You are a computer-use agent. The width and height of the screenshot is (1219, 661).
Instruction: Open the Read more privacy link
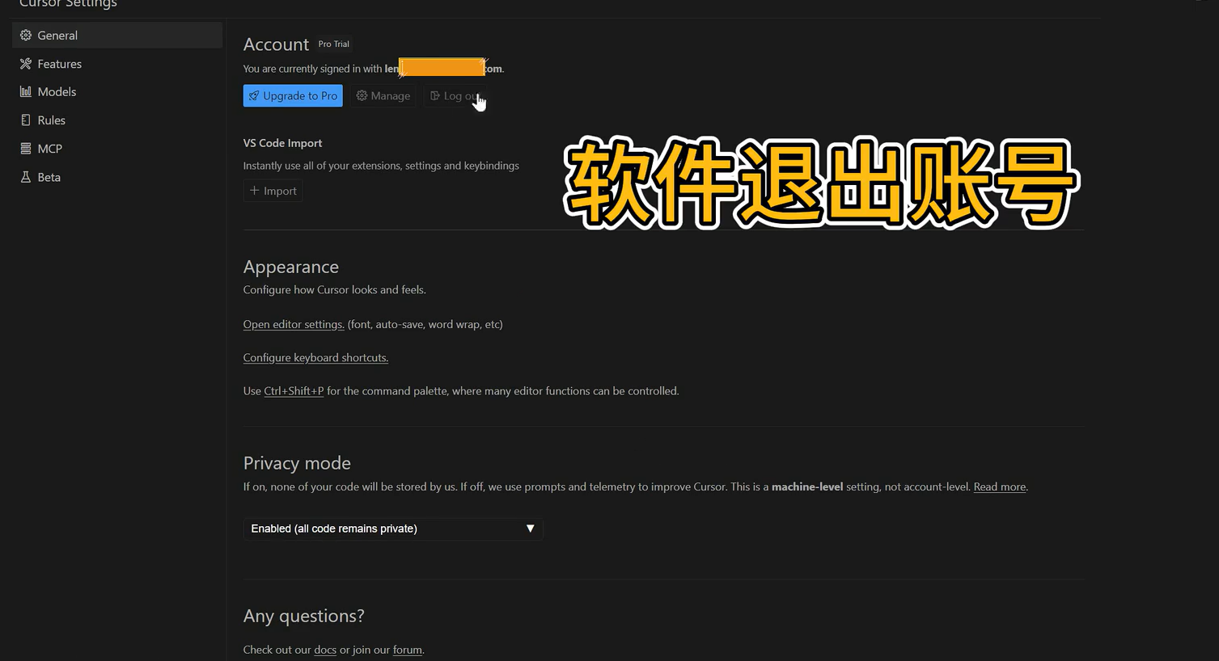pyautogui.click(x=999, y=487)
